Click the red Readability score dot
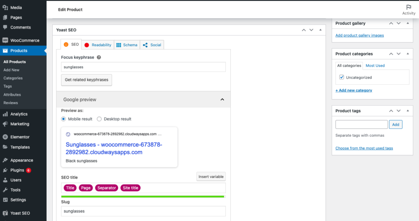This screenshot has width=419, height=221. (87, 45)
